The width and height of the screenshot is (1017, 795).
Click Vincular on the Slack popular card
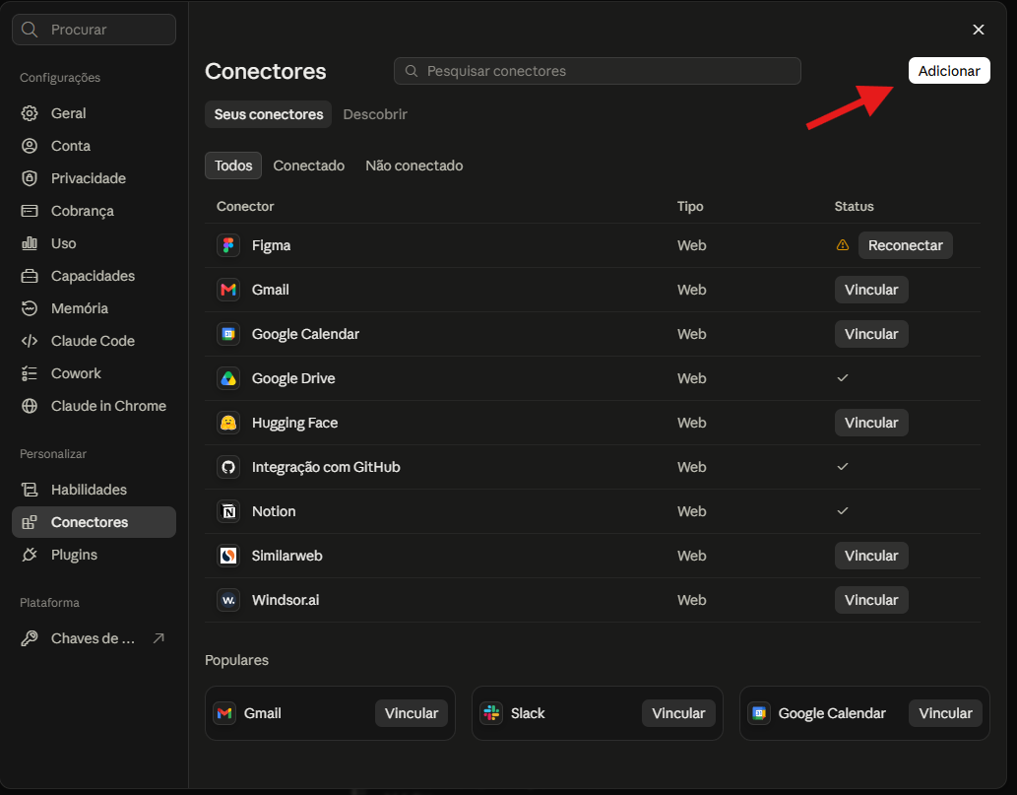coord(678,712)
